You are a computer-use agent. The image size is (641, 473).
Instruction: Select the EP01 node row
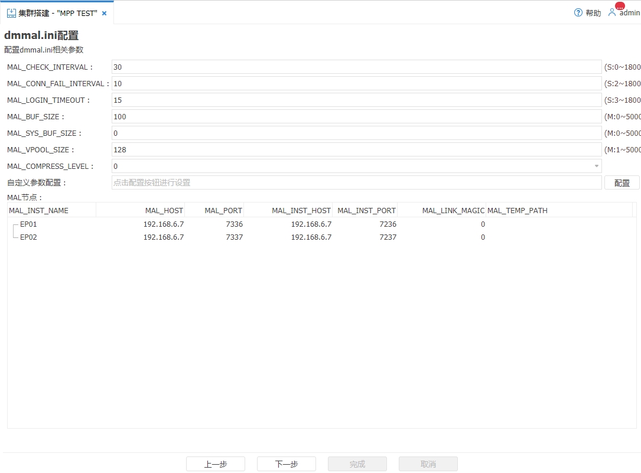[x=29, y=224]
